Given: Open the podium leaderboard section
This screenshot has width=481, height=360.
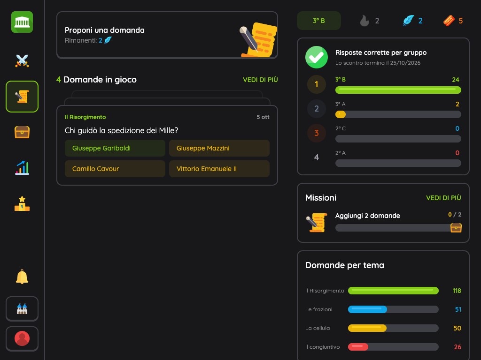Looking at the screenshot, I should click(22, 204).
